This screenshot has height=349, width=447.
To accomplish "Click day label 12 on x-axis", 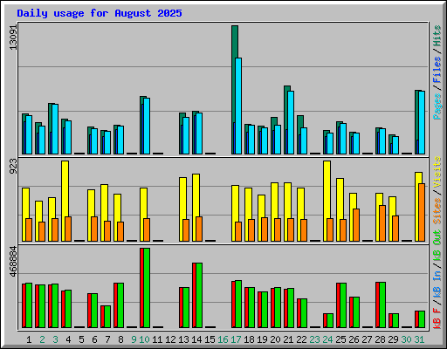I will click(170, 339).
